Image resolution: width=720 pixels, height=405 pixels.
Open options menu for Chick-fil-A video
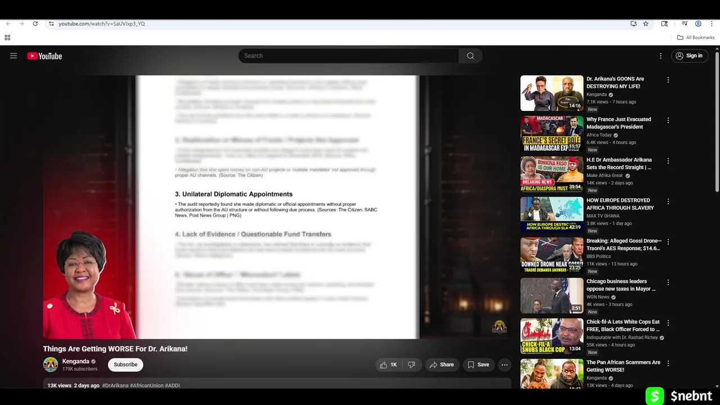coord(668,323)
